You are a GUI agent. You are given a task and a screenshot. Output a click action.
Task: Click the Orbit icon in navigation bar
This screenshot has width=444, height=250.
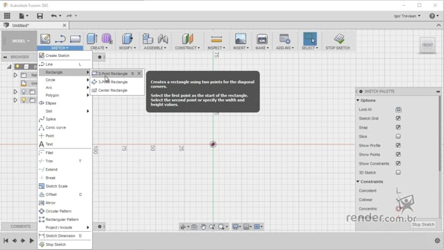click(x=183, y=227)
